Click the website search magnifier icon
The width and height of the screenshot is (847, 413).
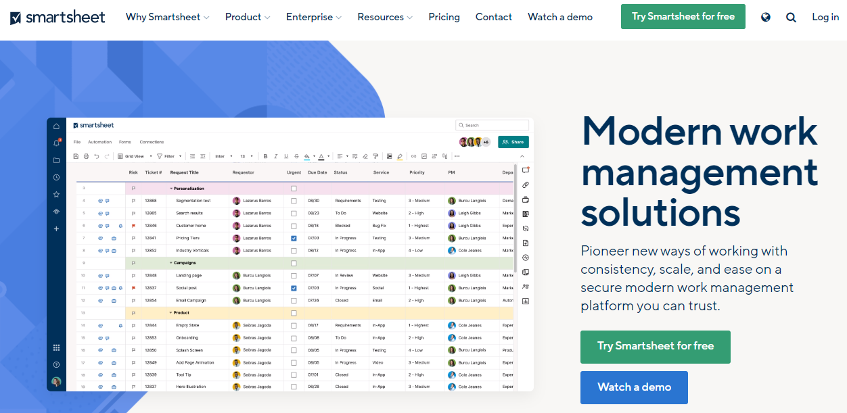[791, 17]
